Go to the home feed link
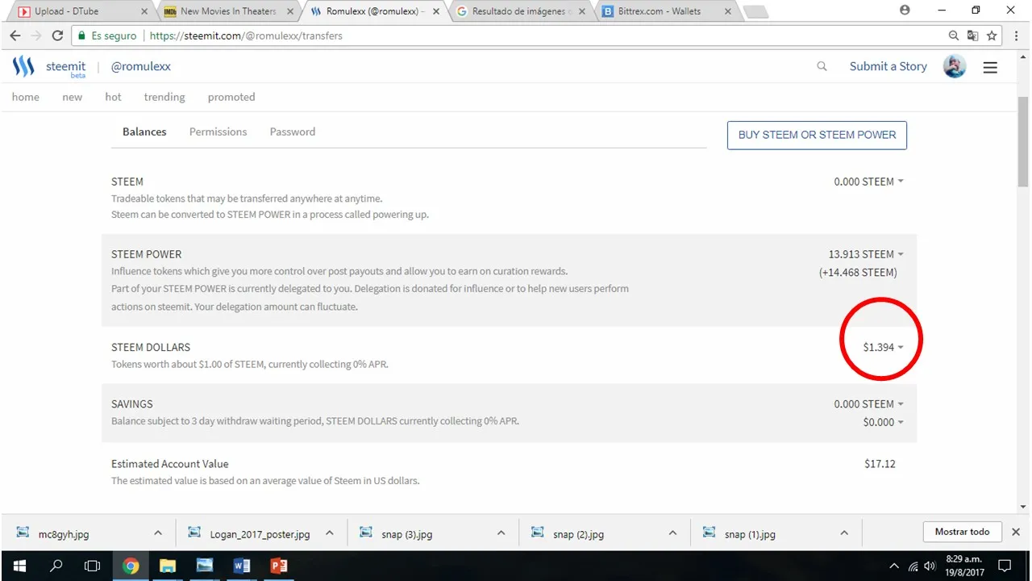 (25, 97)
